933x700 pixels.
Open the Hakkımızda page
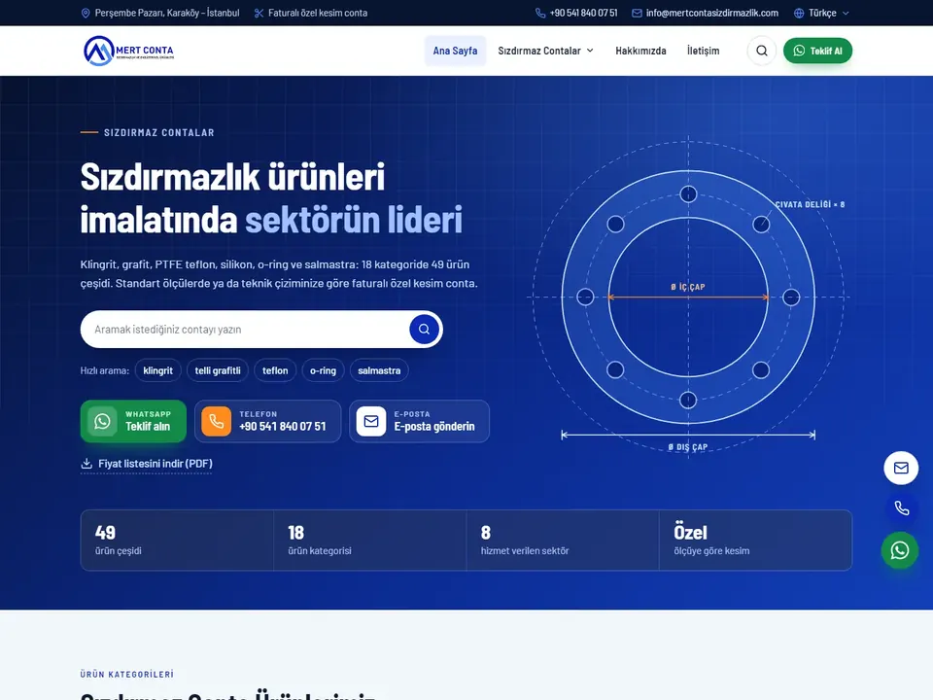(x=640, y=51)
